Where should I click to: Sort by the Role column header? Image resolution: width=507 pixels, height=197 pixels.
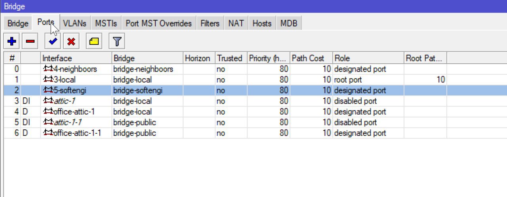(368, 58)
